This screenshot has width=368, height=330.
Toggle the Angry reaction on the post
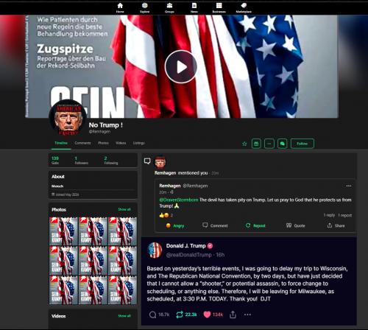click(x=175, y=225)
